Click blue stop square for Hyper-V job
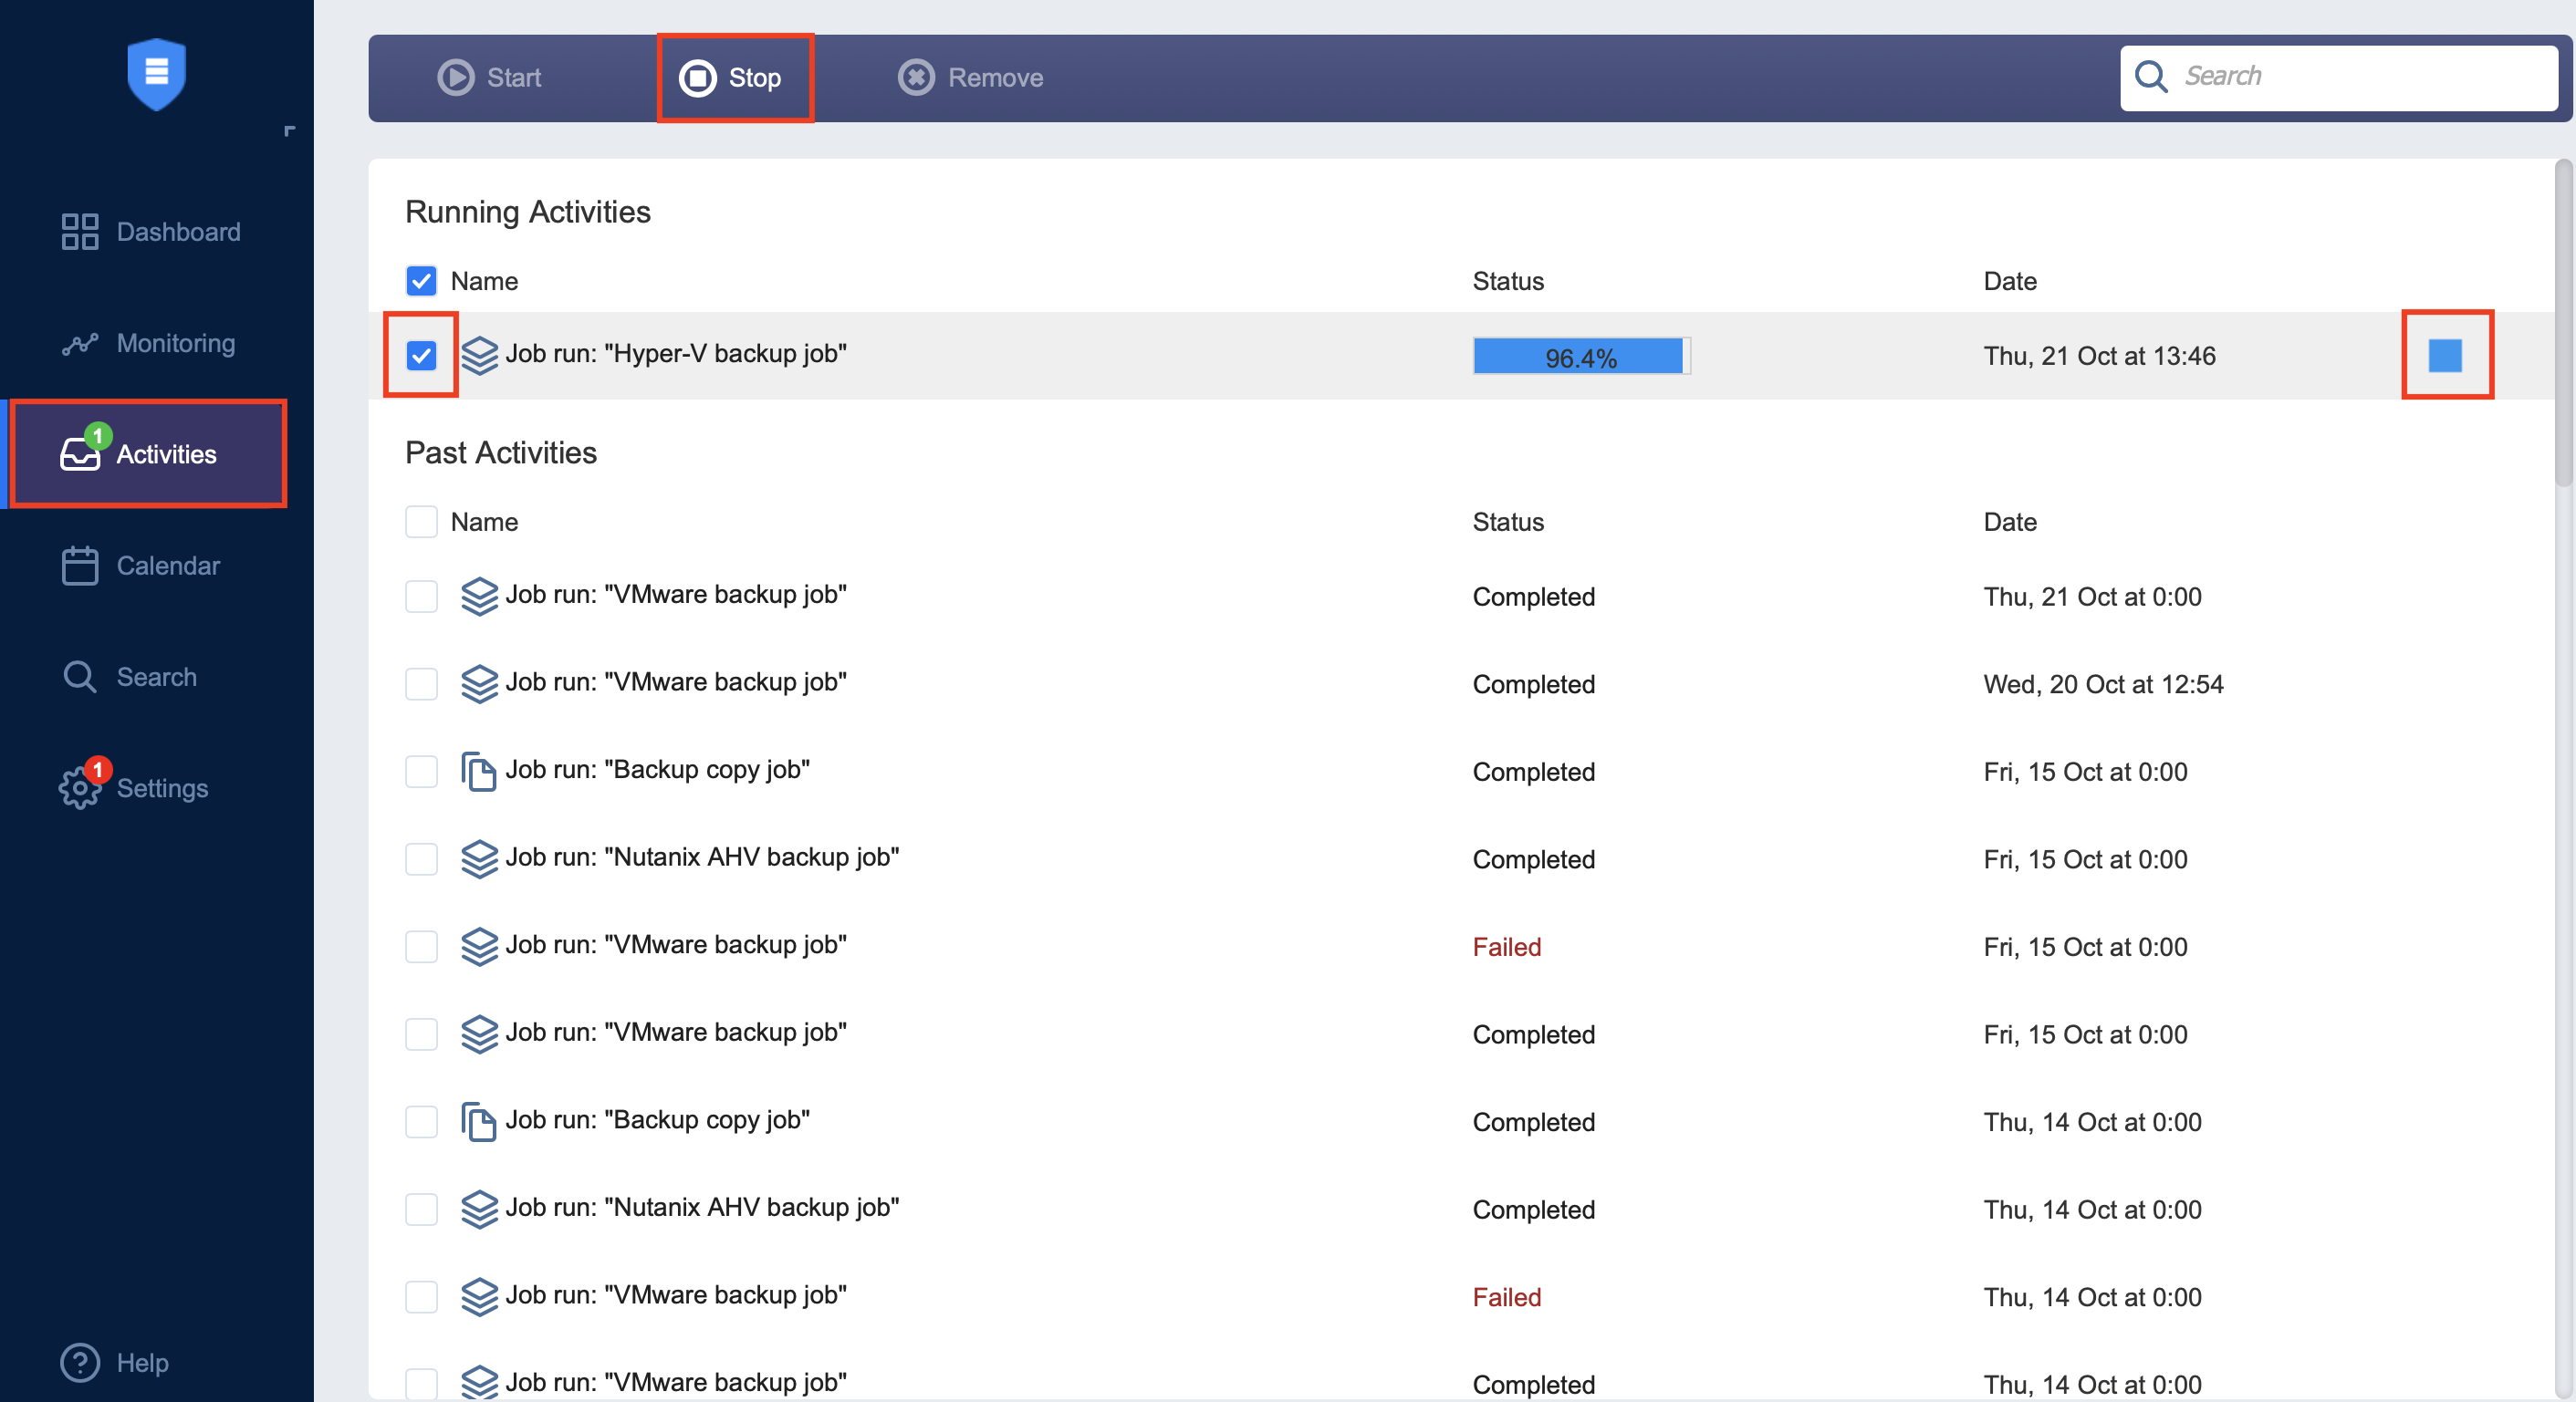The height and width of the screenshot is (1402, 2576). [2445, 355]
